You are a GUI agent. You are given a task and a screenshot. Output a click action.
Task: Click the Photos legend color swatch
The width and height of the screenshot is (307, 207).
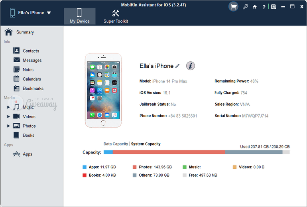click(134, 167)
